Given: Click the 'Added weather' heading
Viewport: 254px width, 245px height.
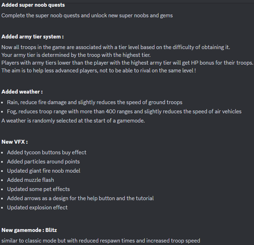Looking at the screenshot, I should click(x=22, y=92).
